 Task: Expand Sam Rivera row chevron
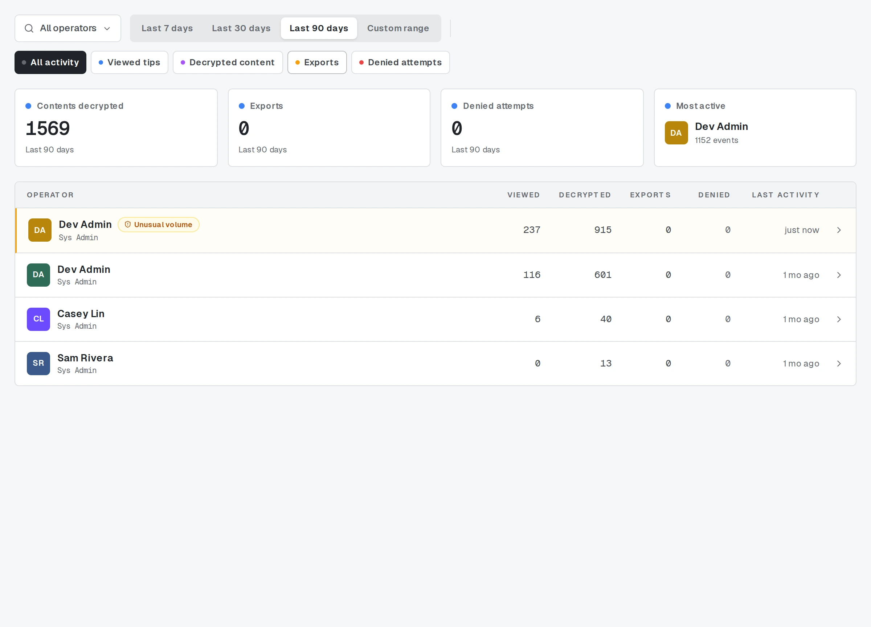point(839,363)
